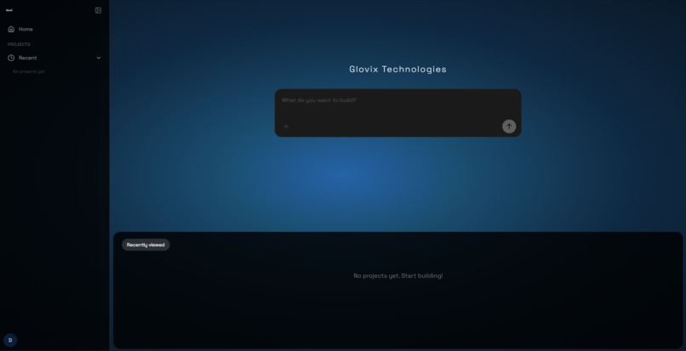Image resolution: width=686 pixels, height=351 pixels.
Task: Submit the prompt with the up-arrow button
Action: 509,127
